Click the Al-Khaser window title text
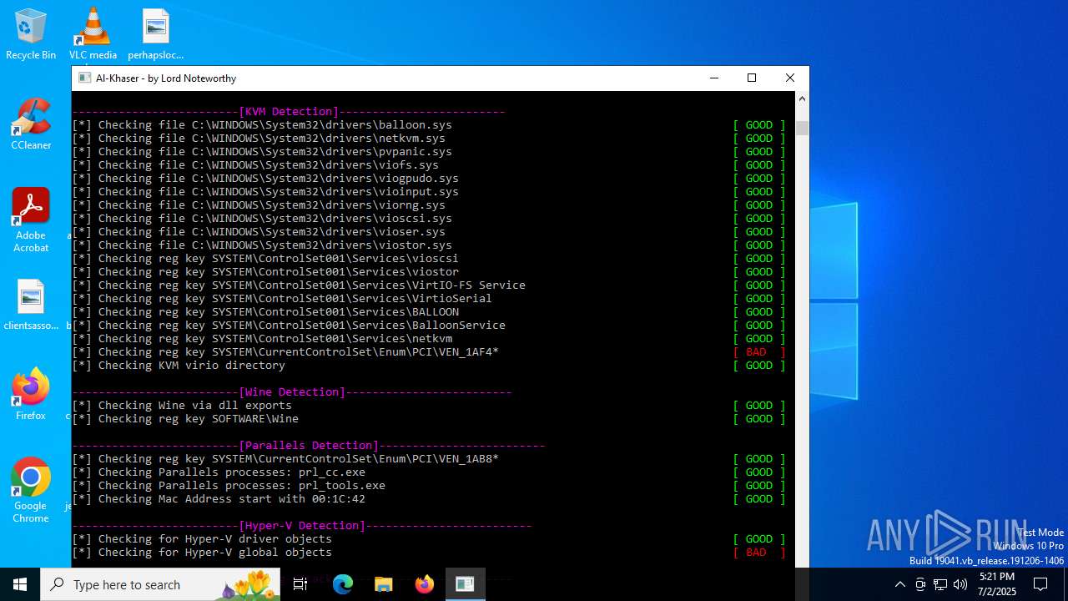This screenshot has height=601, width=1068. tap(166, 78)
